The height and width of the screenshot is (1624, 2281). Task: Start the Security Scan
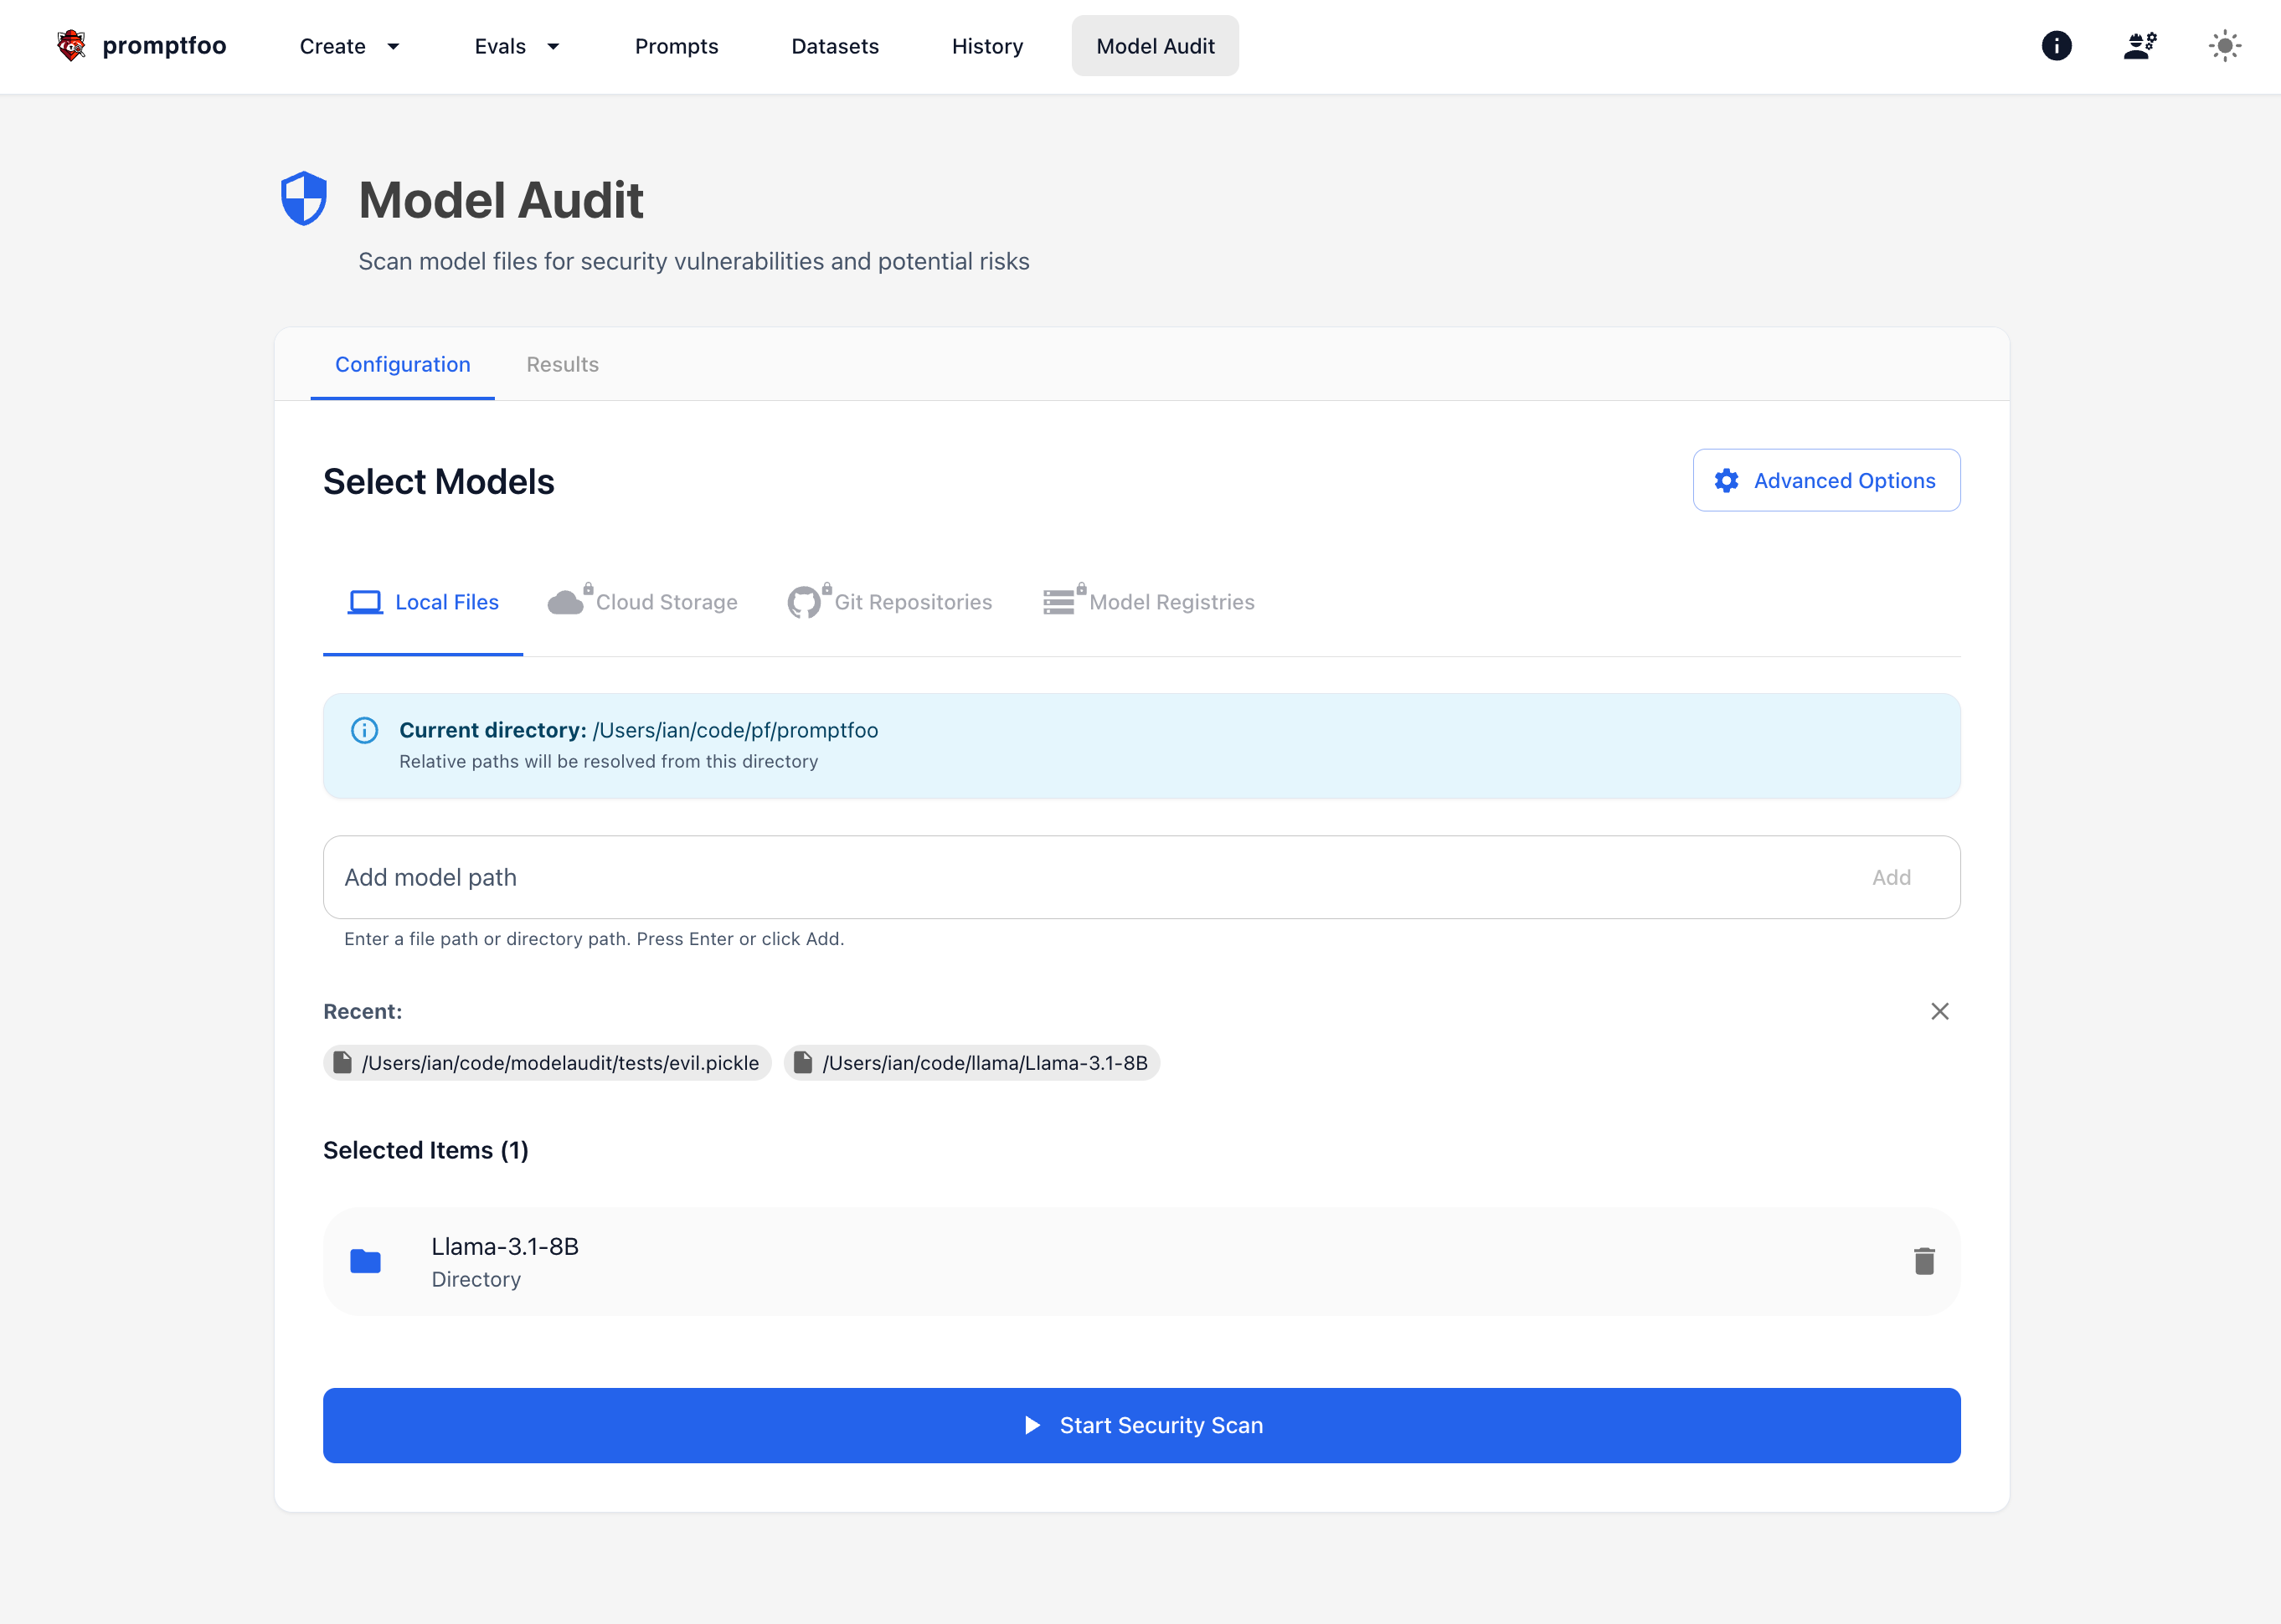[x=1140, y=1425]
